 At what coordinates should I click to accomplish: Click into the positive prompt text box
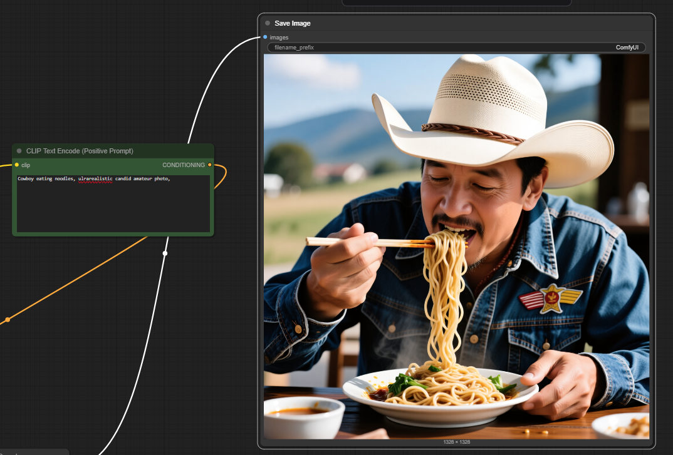tap(113, 203)
